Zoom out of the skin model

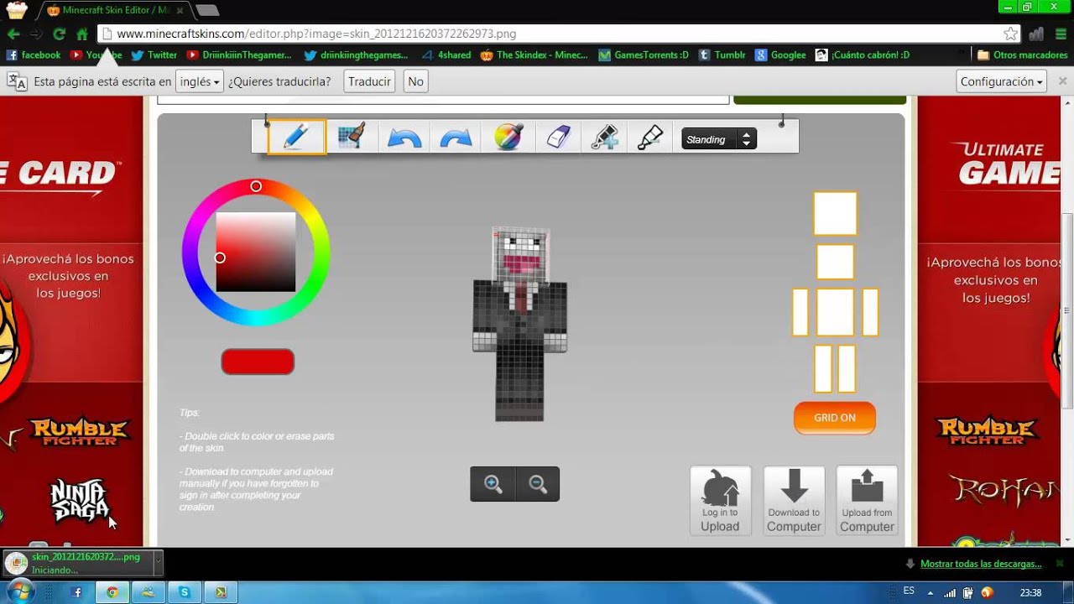coord(538,484)
